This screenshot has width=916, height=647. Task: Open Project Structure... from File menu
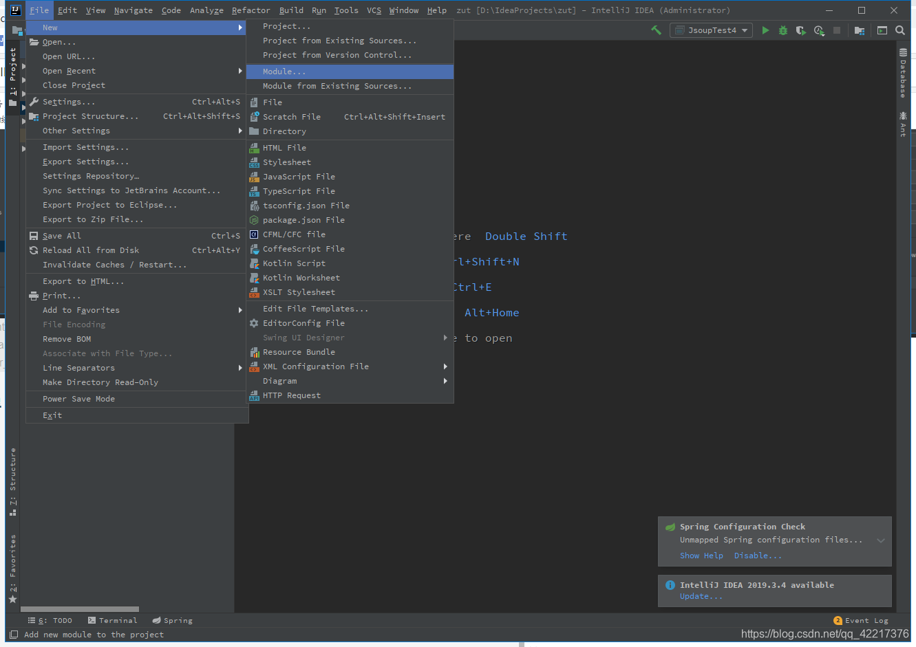(136, 116)
